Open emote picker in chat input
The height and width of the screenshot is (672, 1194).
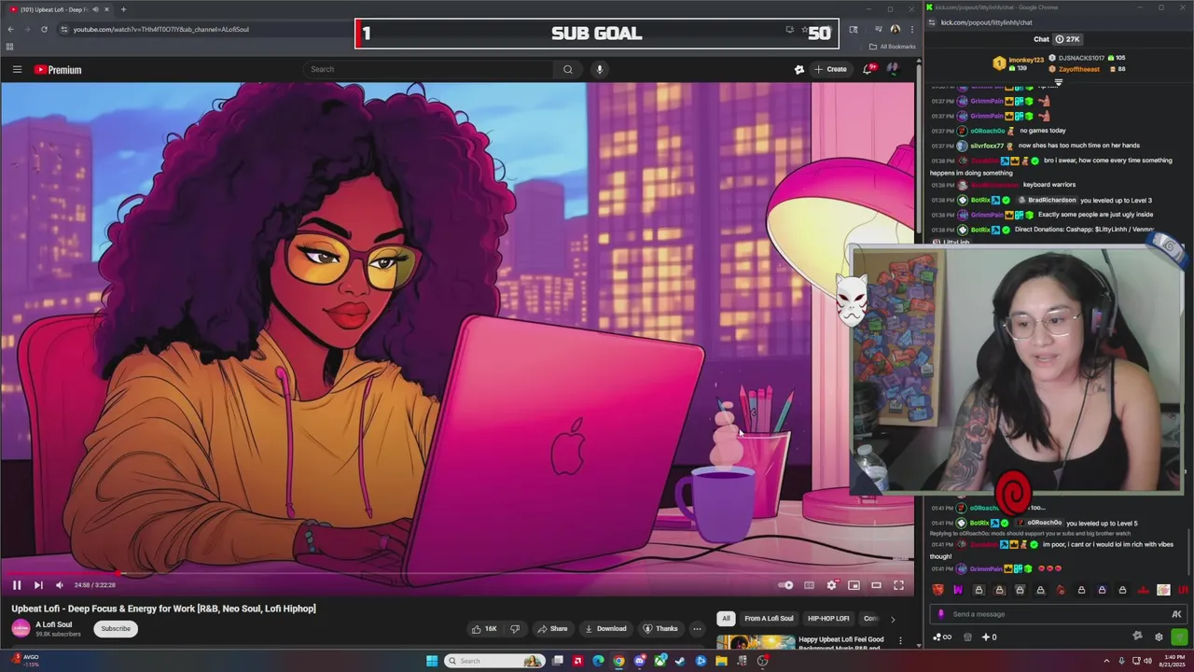point(1176,614)
